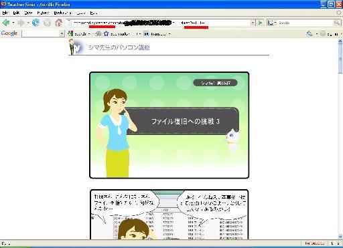Click the page icon in address bar
Viewport: 343px width, 248px height.
[x=70, y=23]
